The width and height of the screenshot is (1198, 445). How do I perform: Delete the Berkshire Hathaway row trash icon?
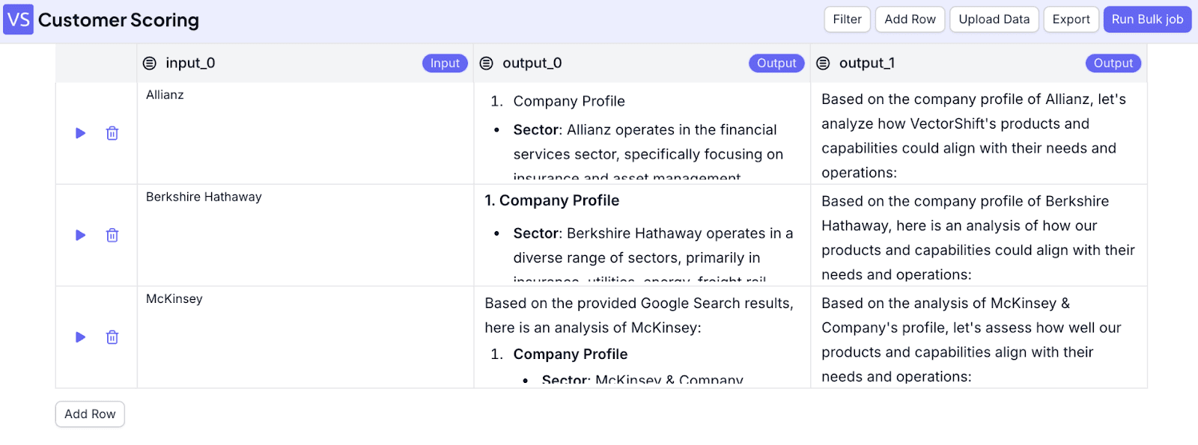coord(112,235)
